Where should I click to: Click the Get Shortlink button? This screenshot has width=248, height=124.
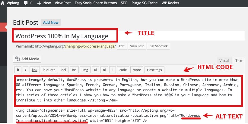coord(158,46)
